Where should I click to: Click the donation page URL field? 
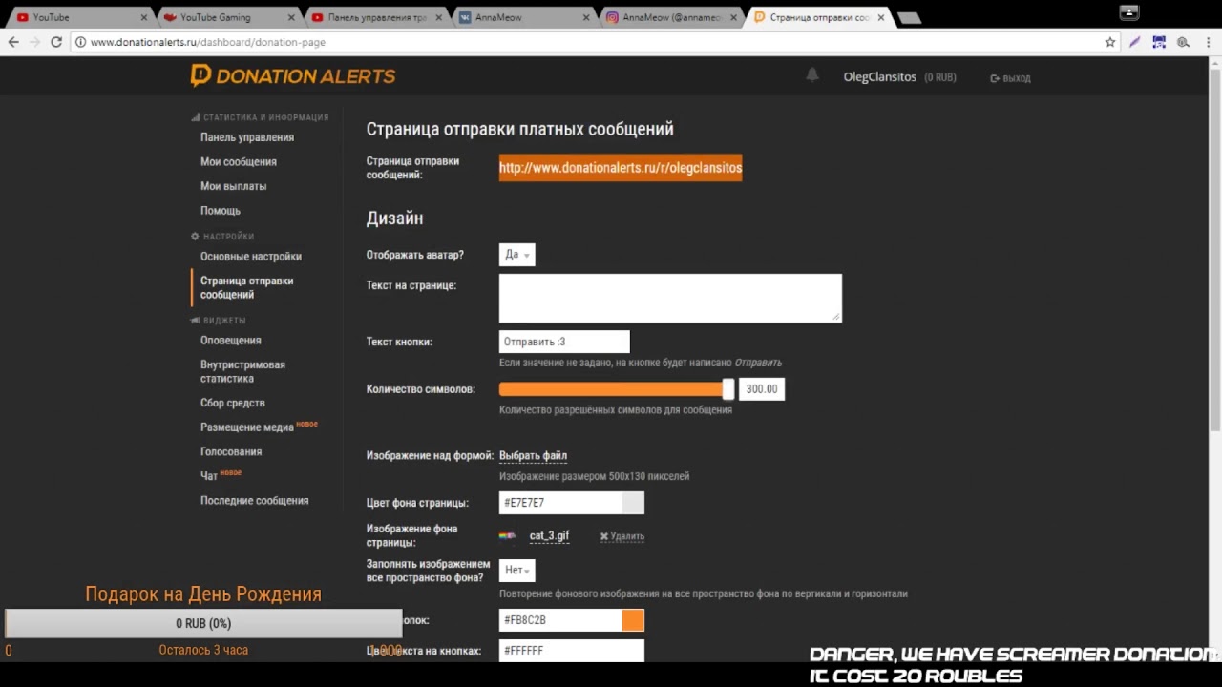pyautogui.click(x=621, y=168)
